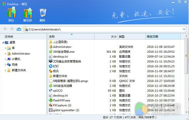Select 桌面 in the folder tree
Viewport: 189px width, 120px height.
(x=12, y=42)
